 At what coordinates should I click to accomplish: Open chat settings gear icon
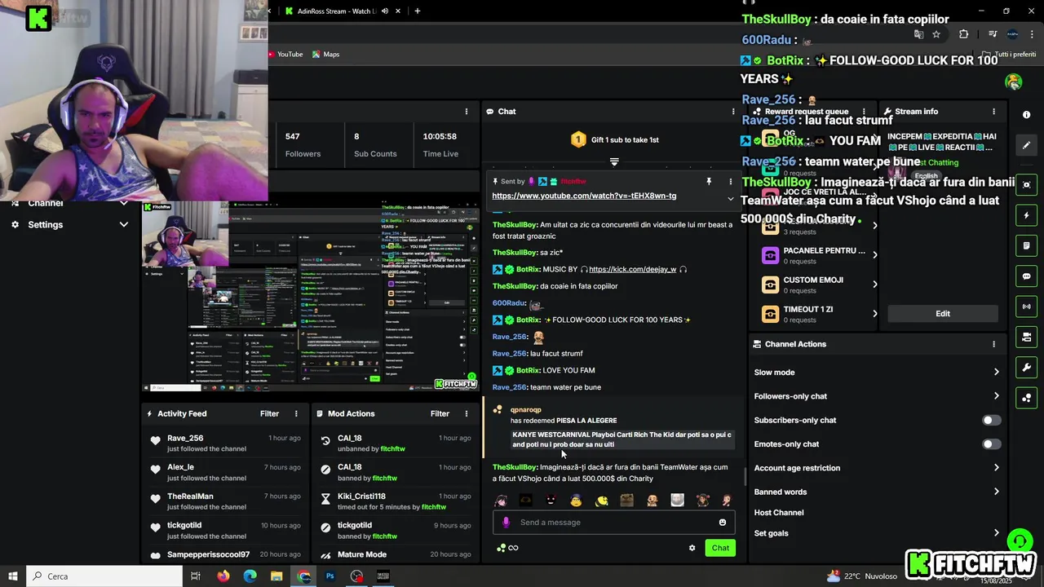click(x=692, y=548)
